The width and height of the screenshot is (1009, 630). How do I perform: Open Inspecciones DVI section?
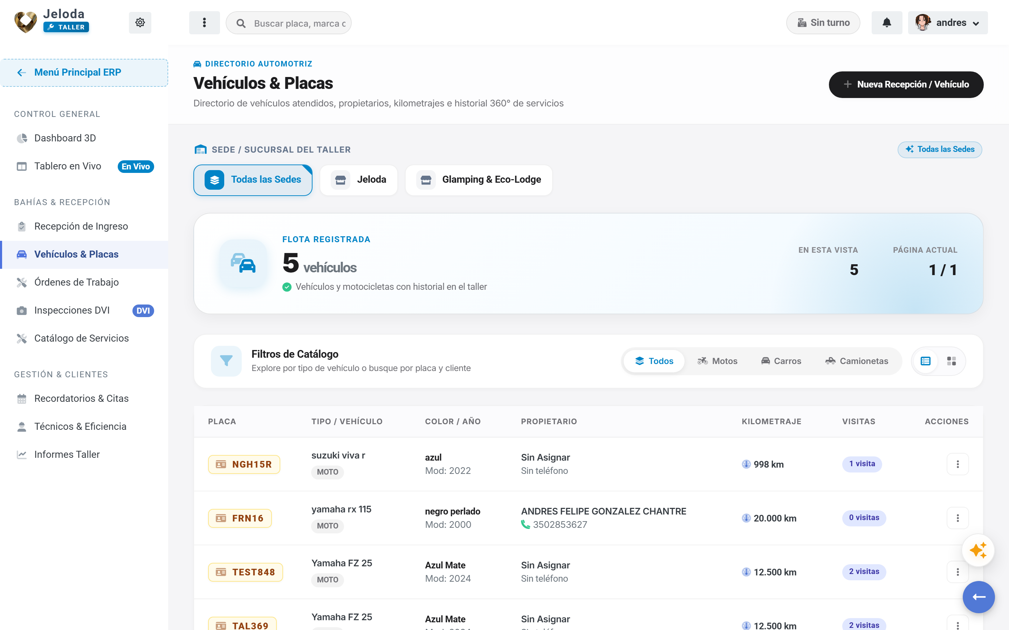coord(84,310)
